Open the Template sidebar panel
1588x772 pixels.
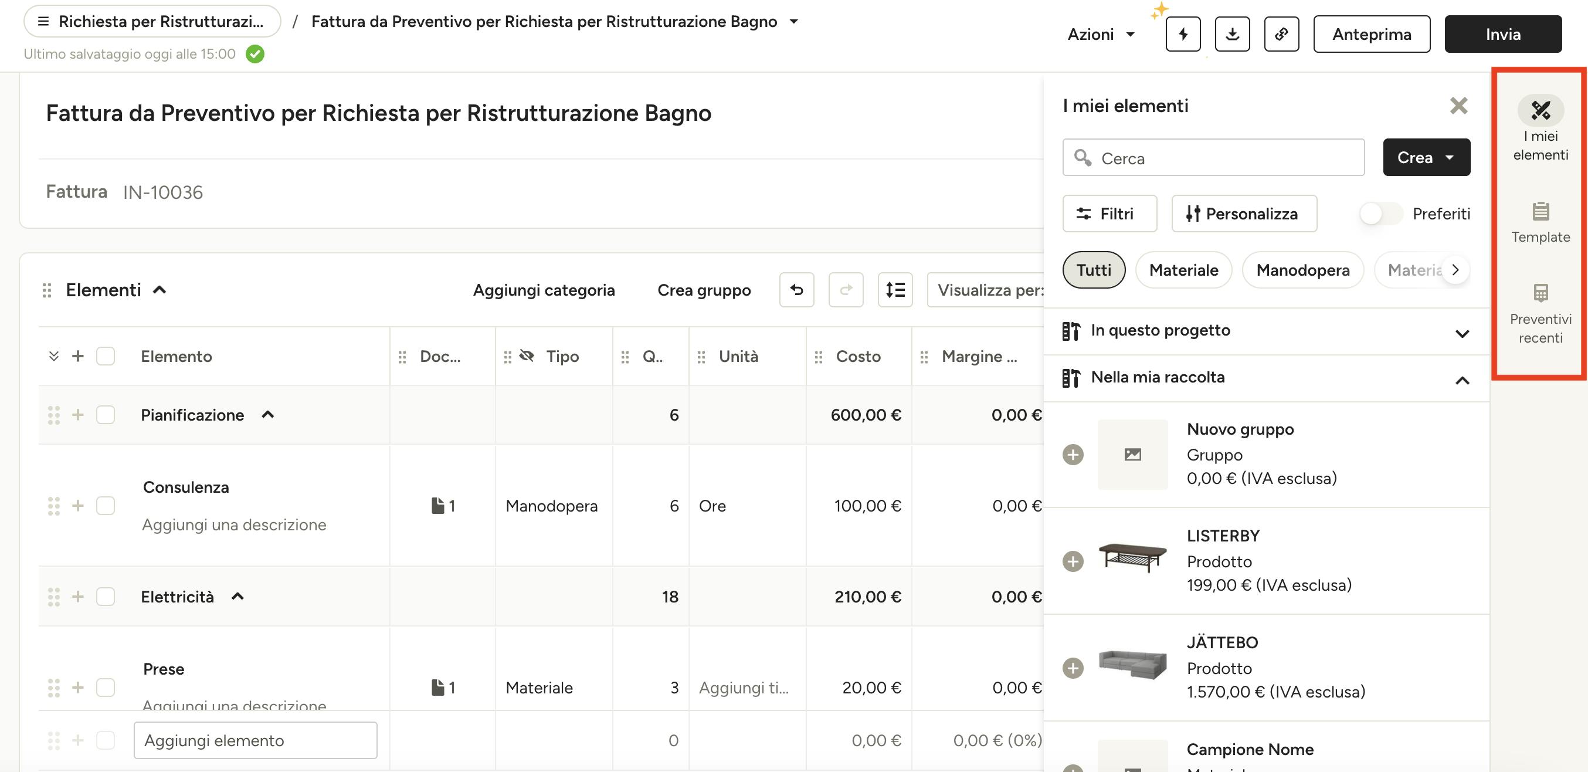1540,222
